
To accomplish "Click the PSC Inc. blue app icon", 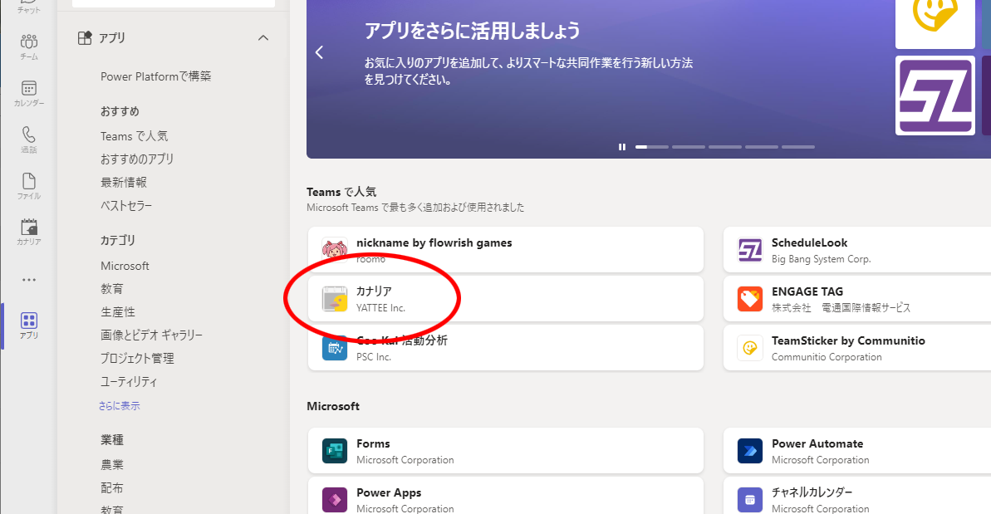I will (334, 348).
